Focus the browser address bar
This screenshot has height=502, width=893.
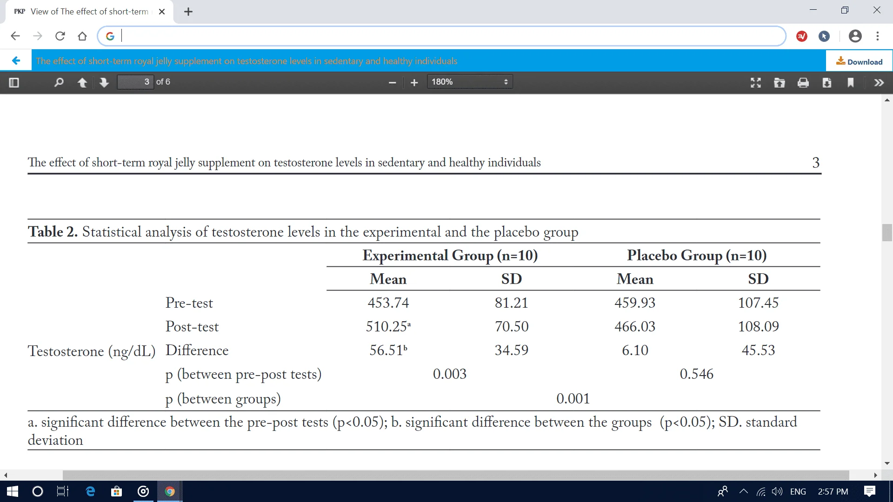(x=442, y=36)
